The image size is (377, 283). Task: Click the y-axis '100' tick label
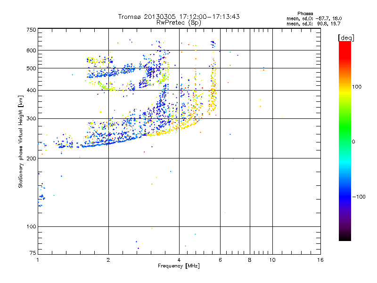31,226
